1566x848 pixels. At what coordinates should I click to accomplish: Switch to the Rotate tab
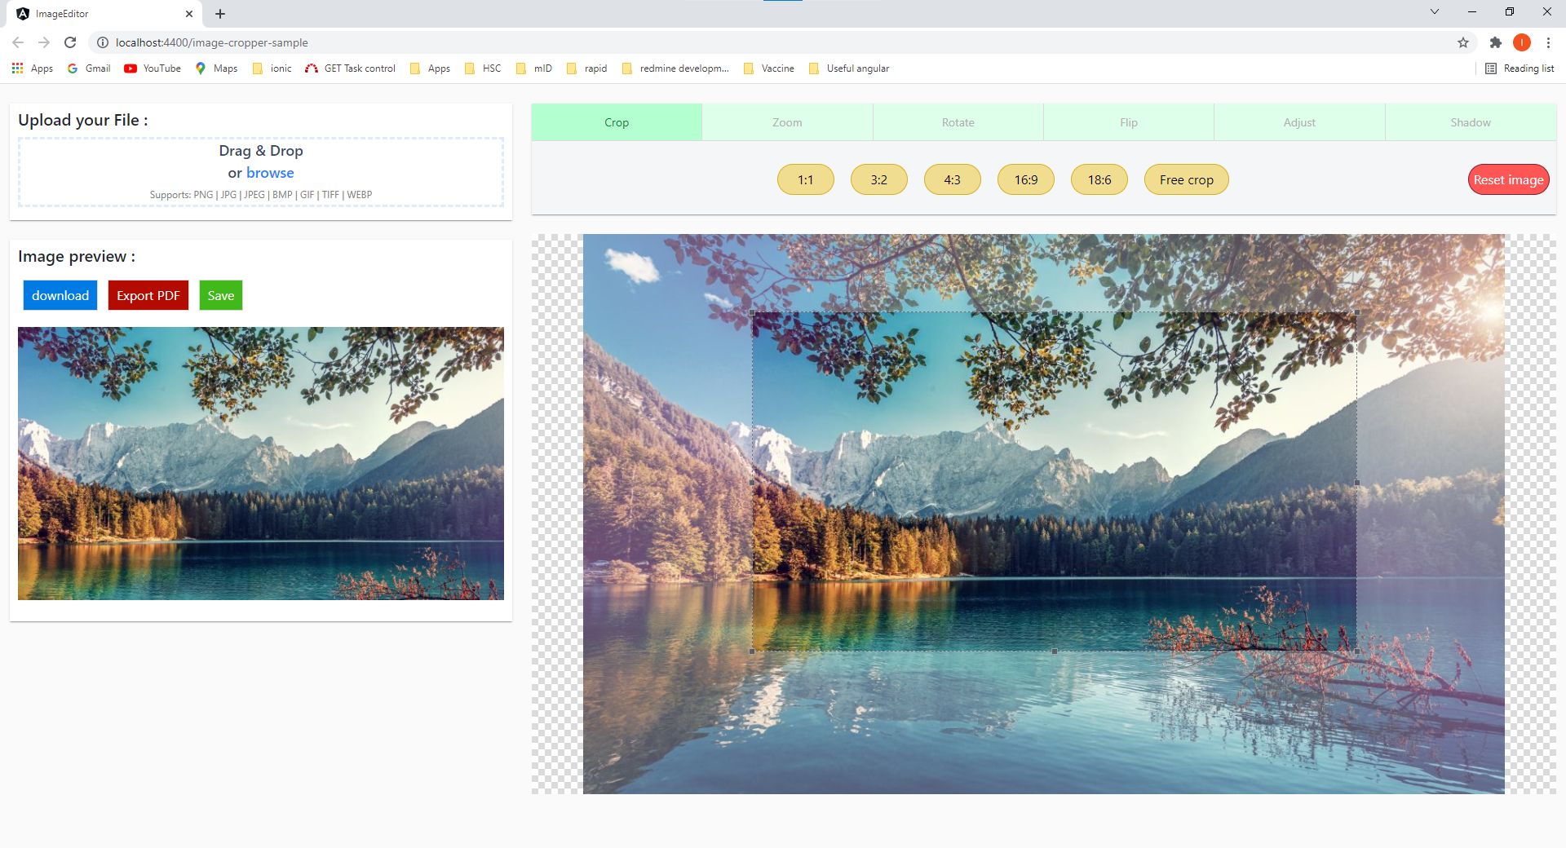[958, 122]
